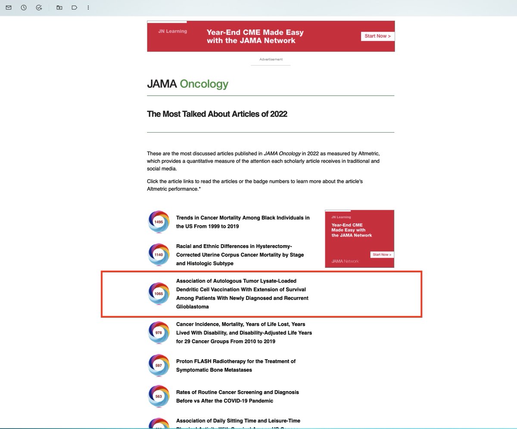Mark the email as unread
This screenshot has width=517, height=429.
[9, 8]
